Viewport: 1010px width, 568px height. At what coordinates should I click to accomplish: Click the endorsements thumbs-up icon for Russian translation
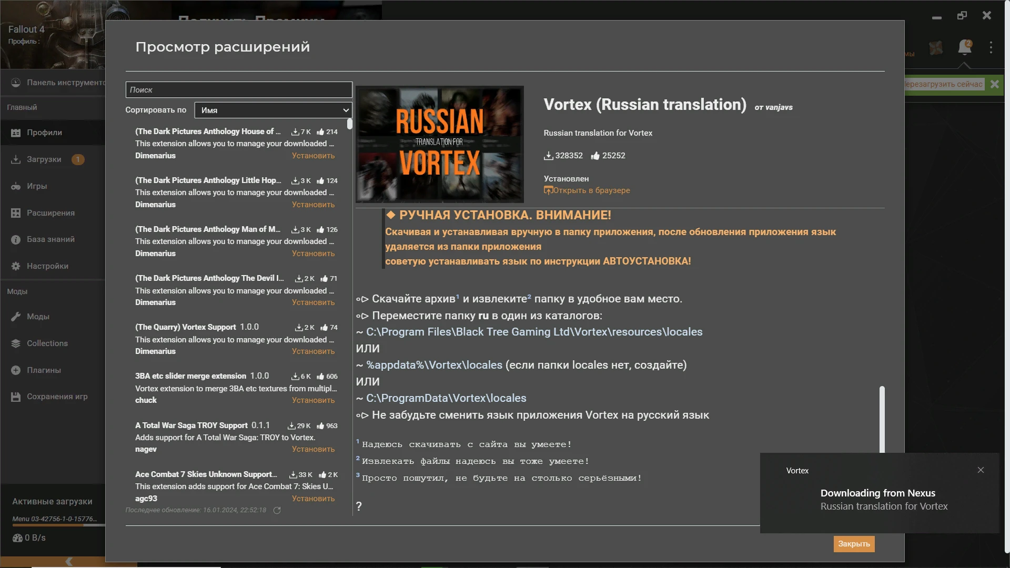595,156
